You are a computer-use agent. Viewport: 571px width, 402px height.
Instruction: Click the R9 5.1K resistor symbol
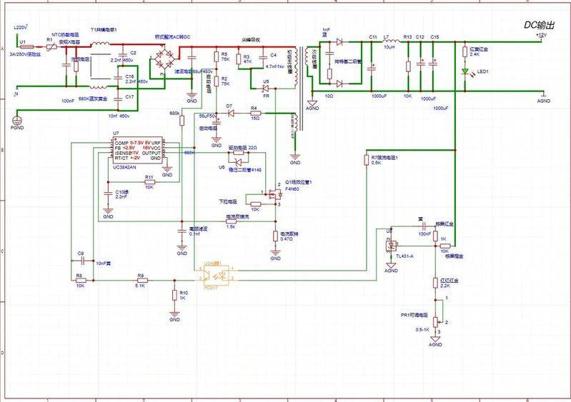click(x=142, y=280)
